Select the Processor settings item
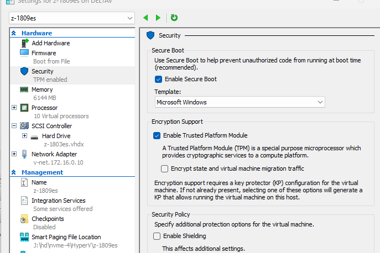The image size is (380, 253). point(45,108)
